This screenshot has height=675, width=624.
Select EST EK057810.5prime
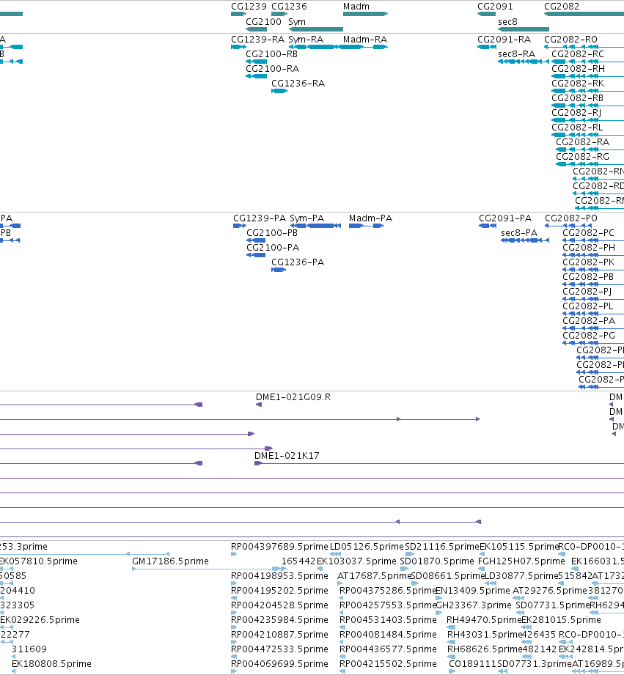tap(7, 569)
